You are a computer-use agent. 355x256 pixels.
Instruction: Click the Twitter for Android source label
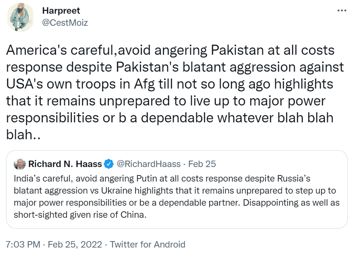[148, 244]
